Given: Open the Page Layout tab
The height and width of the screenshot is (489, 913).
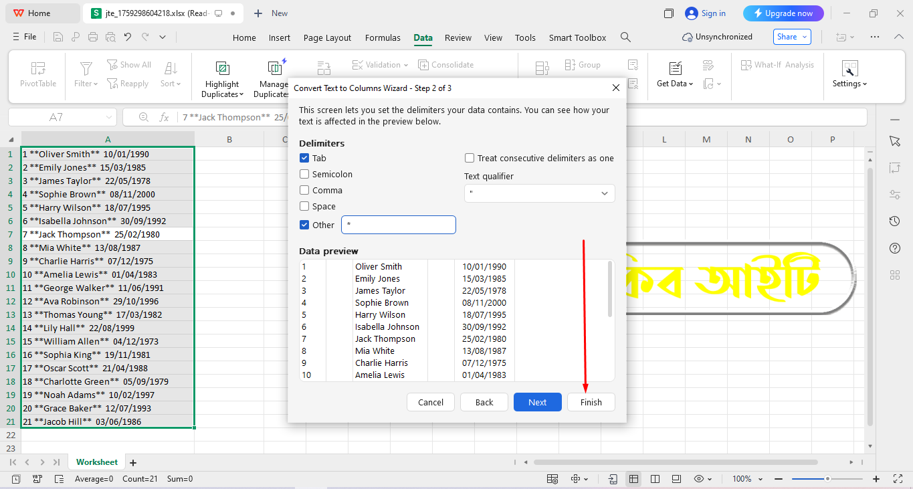Looking at the screenshot, I should click(x=327, y=38).
